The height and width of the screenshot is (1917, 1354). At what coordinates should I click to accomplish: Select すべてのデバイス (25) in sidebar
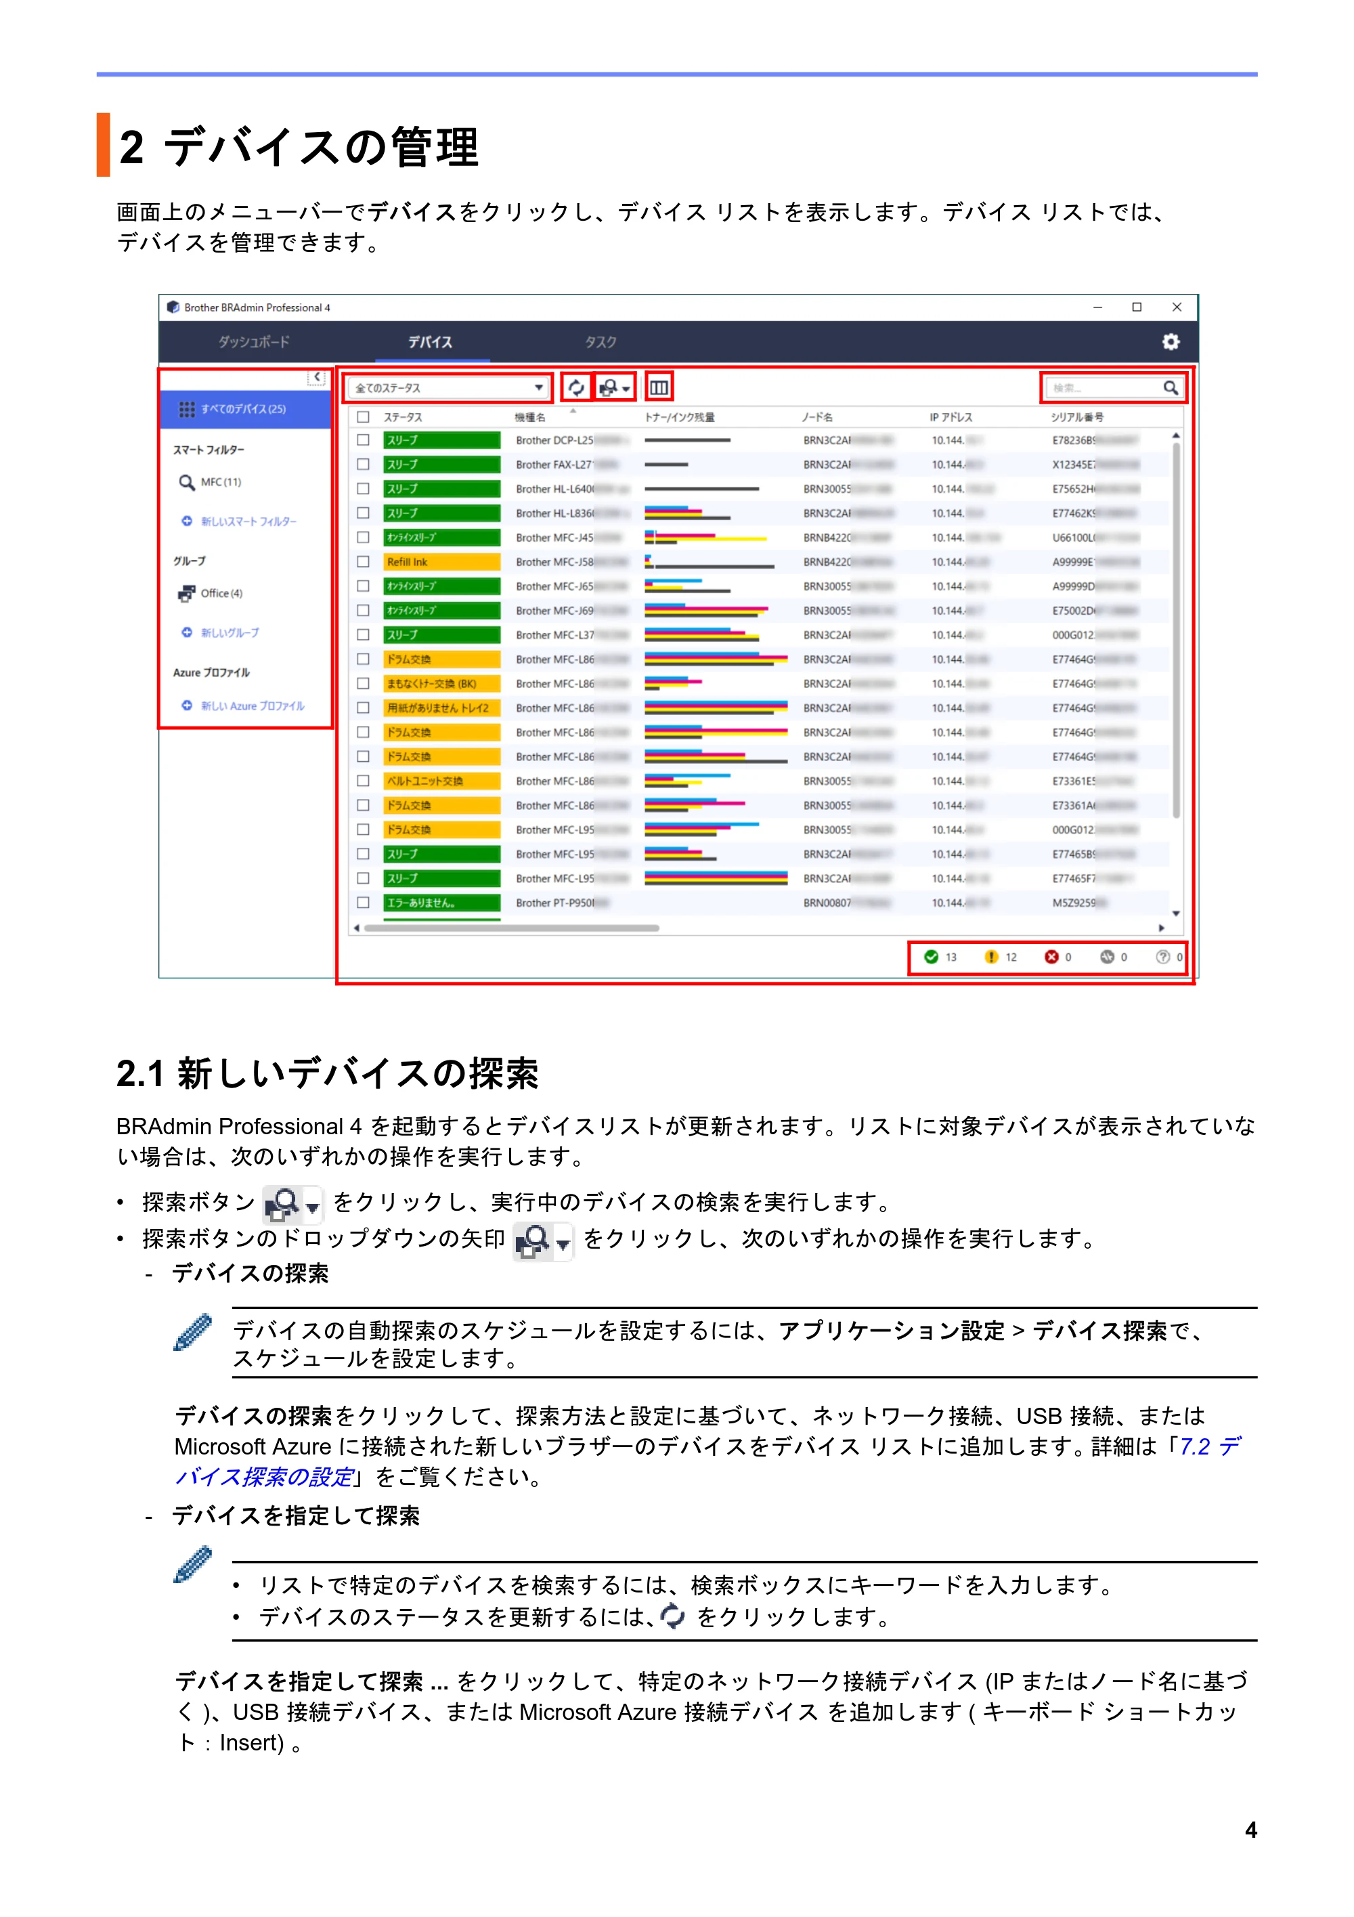(x=244, y=409)
